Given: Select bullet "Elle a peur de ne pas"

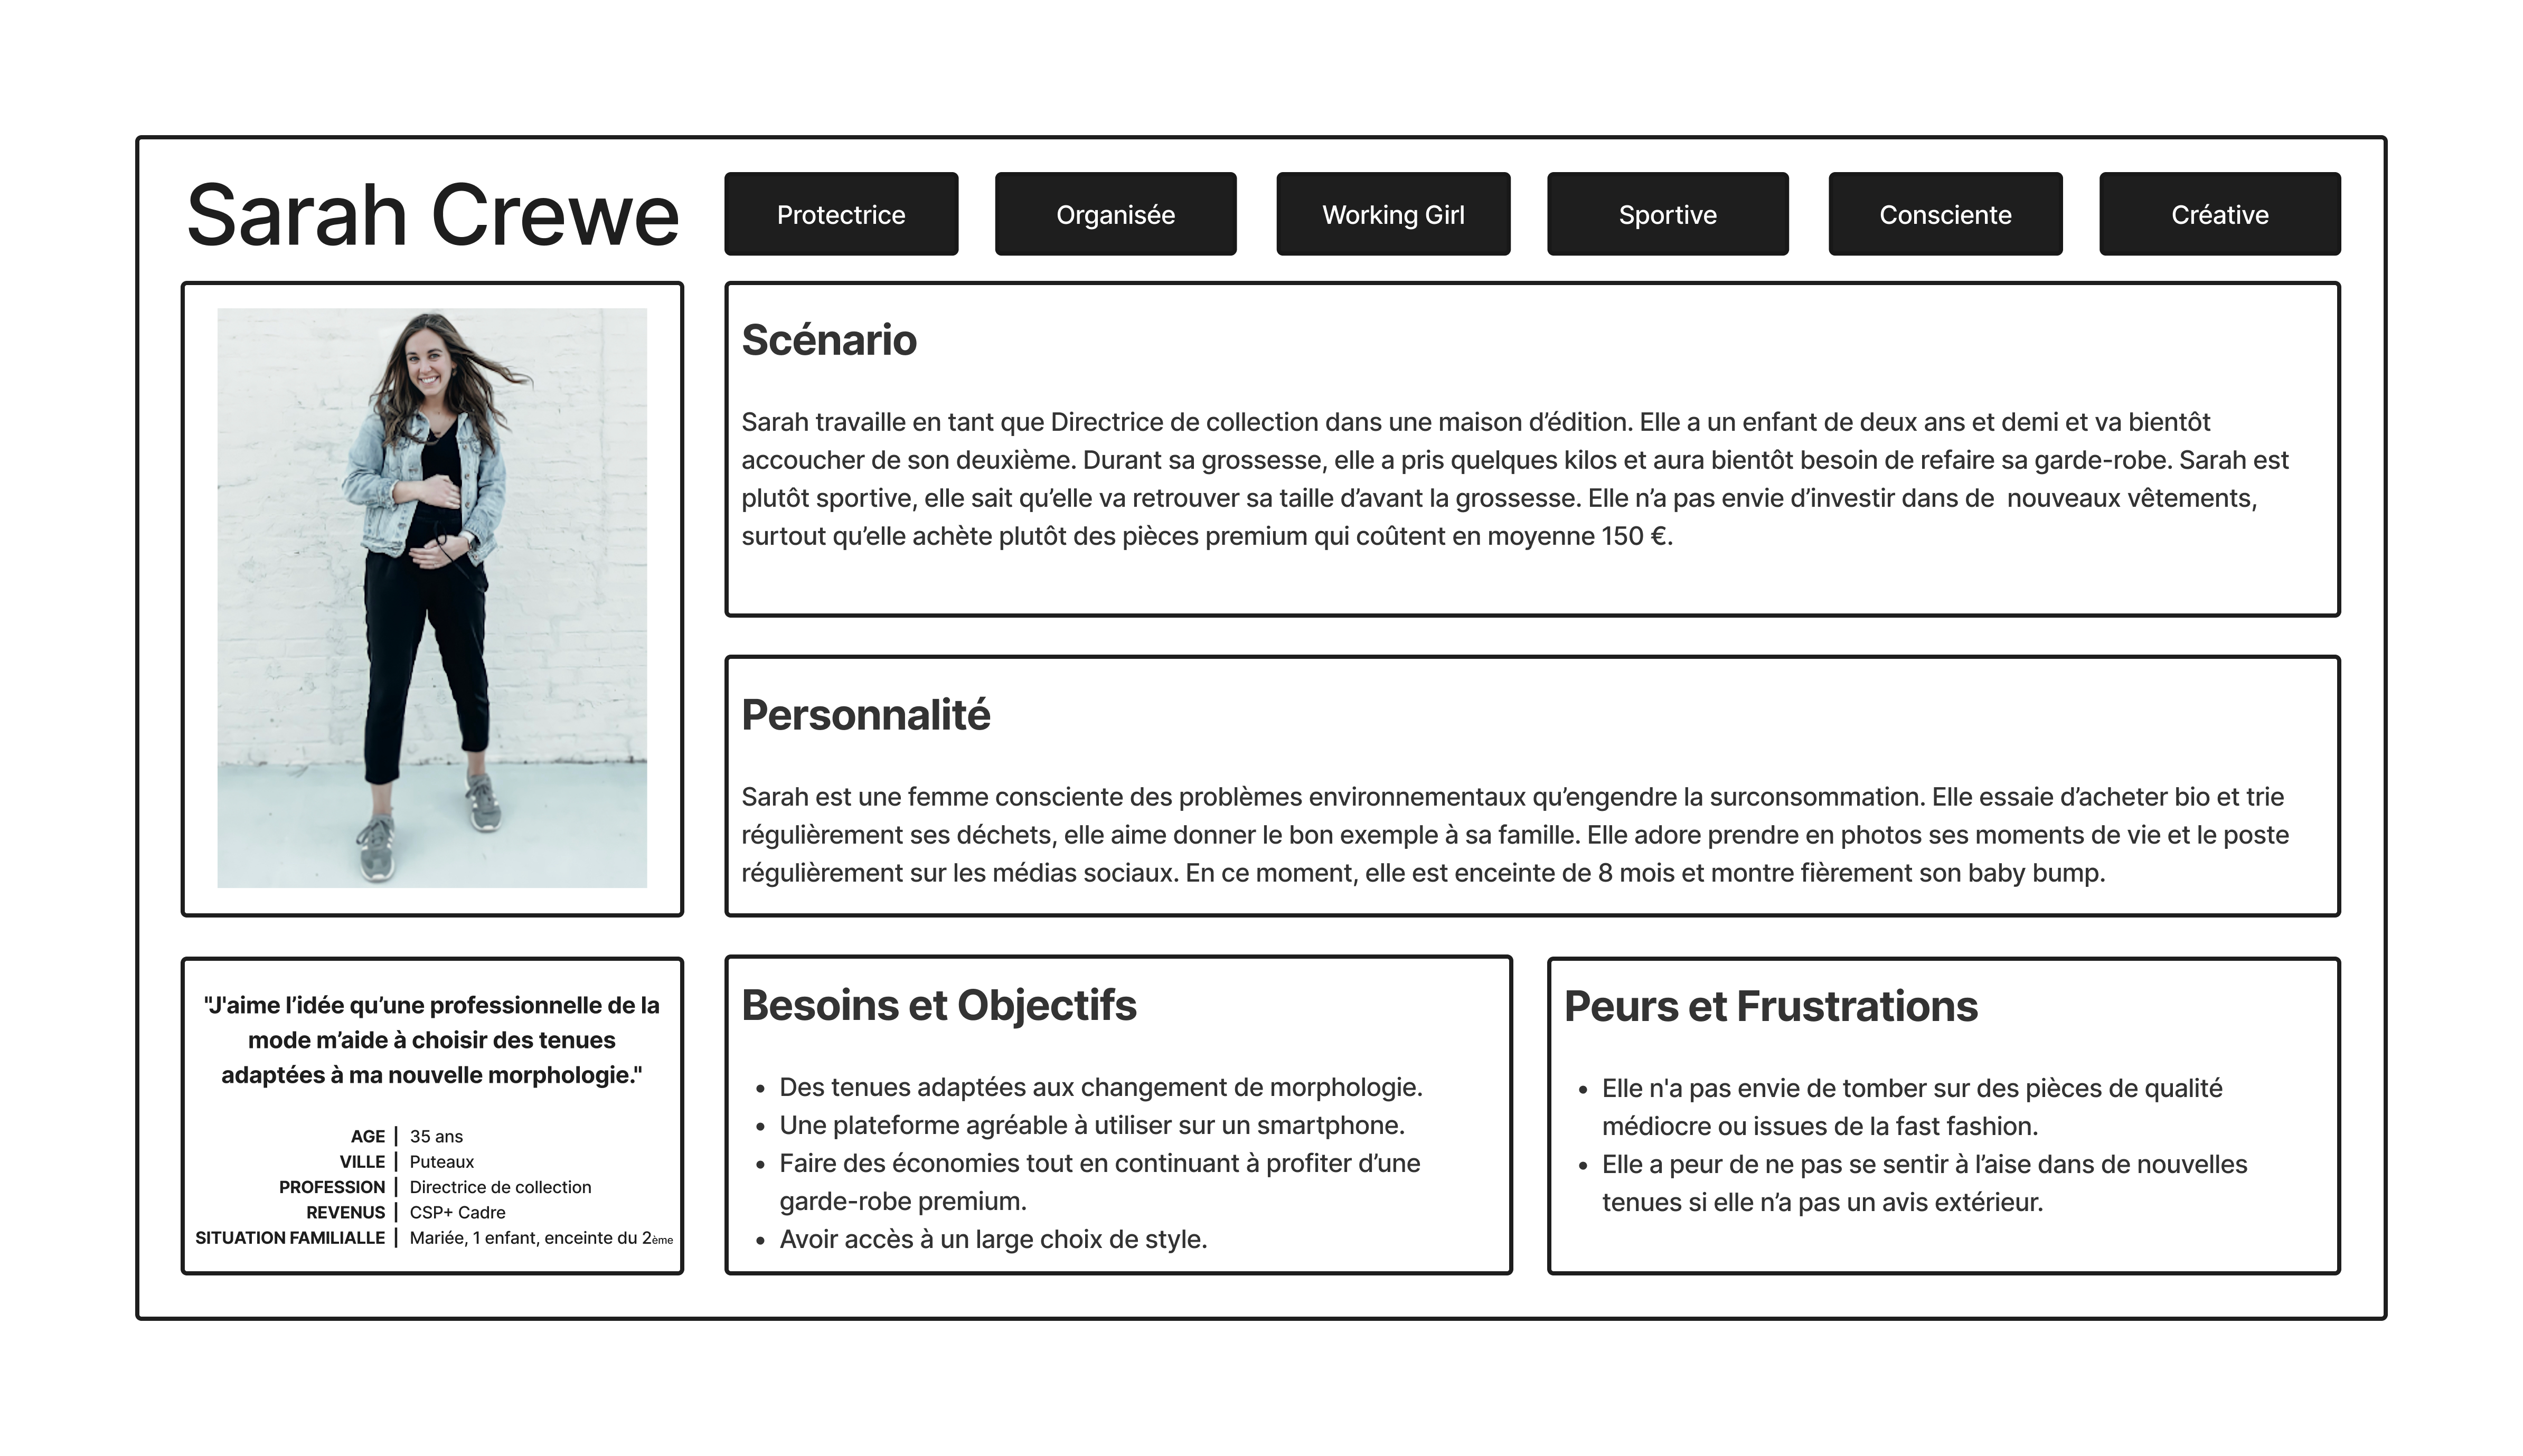Looking at the screenshot, I should [1924, 1183].
